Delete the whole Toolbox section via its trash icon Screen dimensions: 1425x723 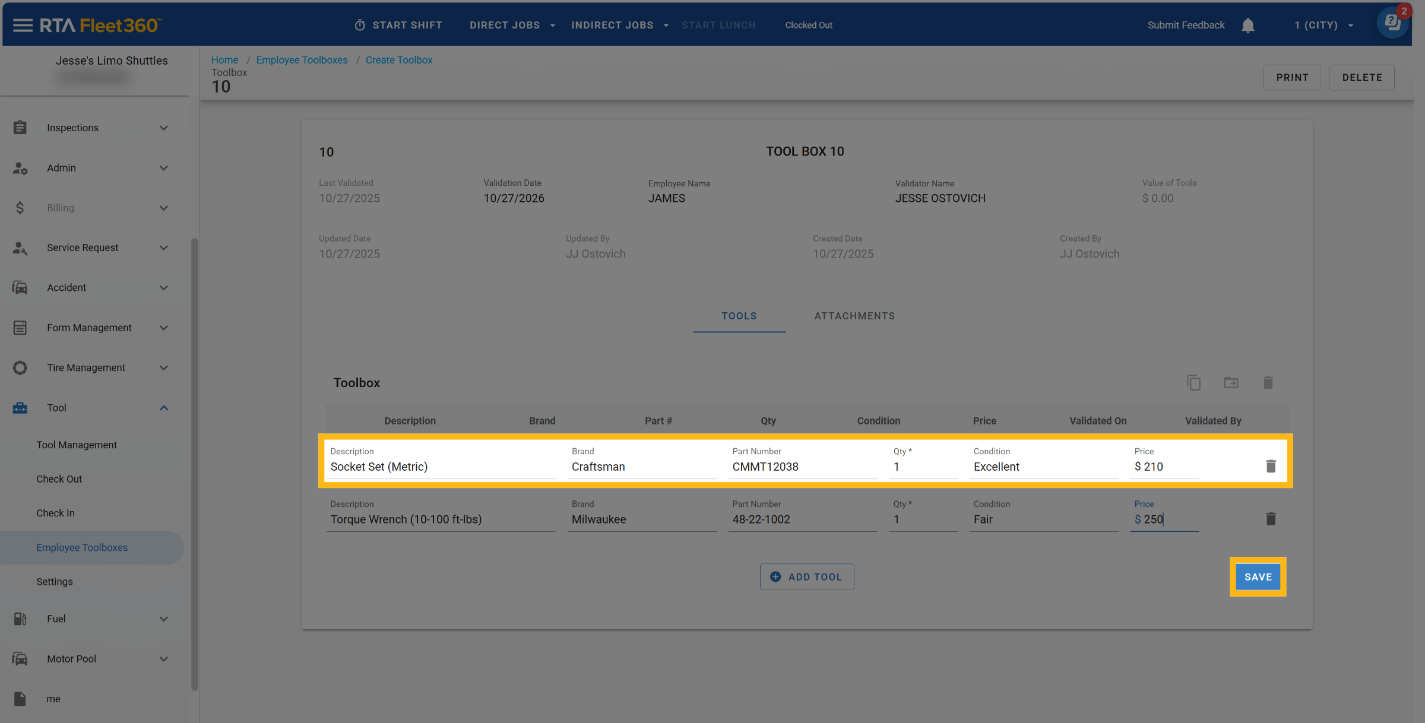click(x=1268, y=383)
